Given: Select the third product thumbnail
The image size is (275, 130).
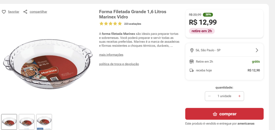Looking at the screenshot, I should (44, 122).
